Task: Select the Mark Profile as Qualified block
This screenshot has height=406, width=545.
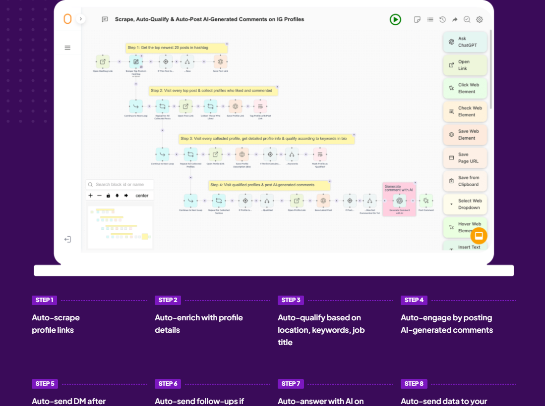Action: click(320, 154)
